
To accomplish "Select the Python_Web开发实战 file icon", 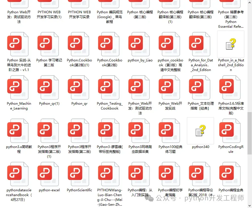I will pyautogui.click(x=169, y=87).
